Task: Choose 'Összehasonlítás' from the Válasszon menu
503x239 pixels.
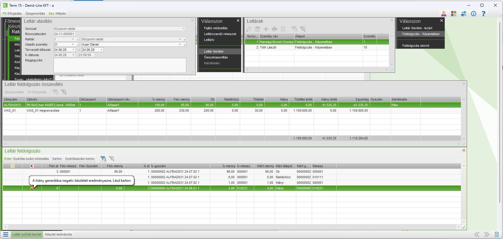Action: pos(216,57)
